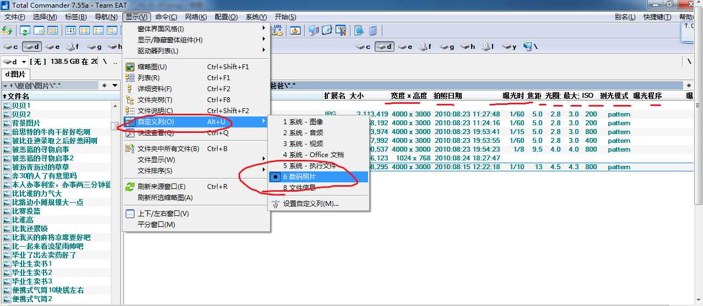
Task: Select 6 数码照片 custom column set
Action: point(318,177)
